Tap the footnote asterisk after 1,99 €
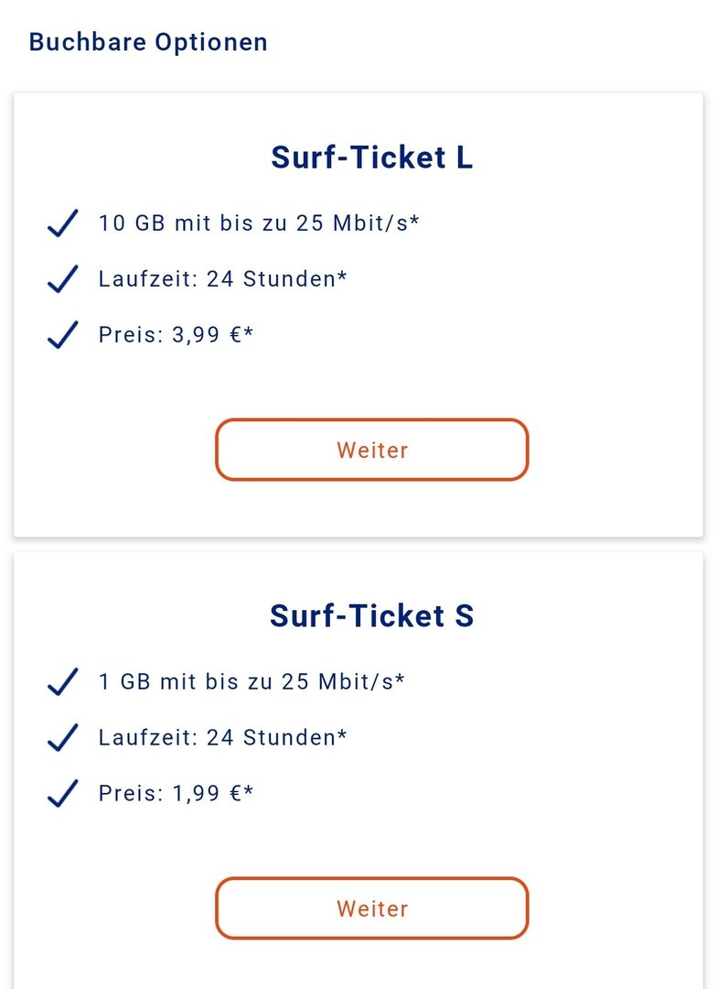 pos(249,790)
